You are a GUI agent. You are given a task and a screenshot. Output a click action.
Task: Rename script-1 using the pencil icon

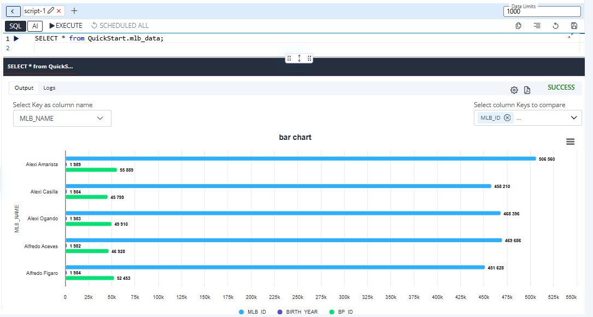51,10
